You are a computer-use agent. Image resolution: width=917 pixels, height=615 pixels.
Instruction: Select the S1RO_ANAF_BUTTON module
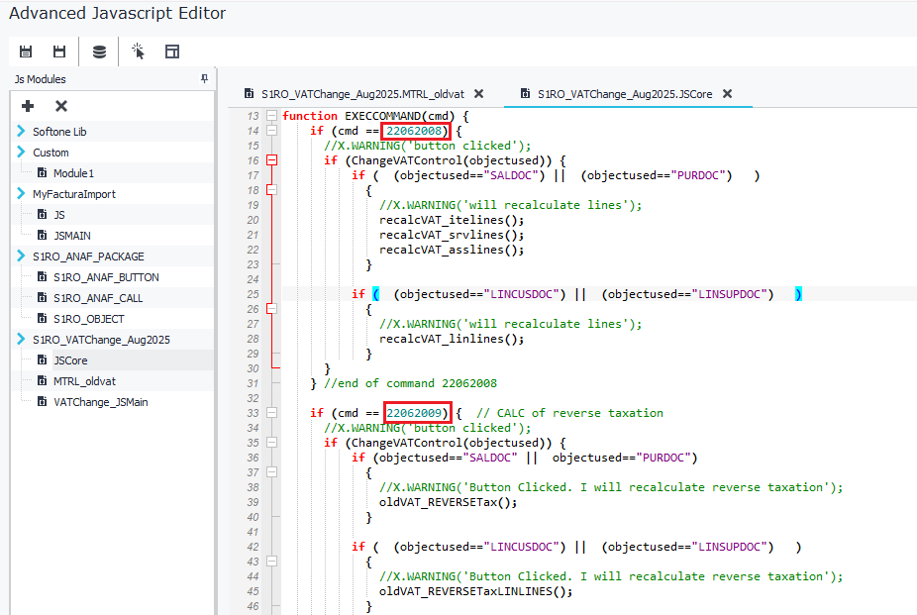[x=106, y=277]
